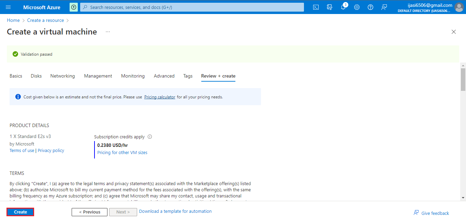Open the ellipsis menu beside page title
The width and height of the screenshot is (466, 221).
[x=108, y=32]
